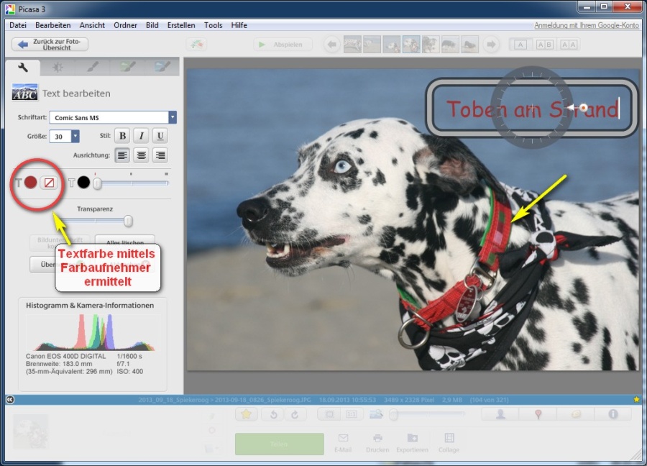647x466 pixels.
Task: Click the no-fill crossed-out color box
Action: coord(48,183)
